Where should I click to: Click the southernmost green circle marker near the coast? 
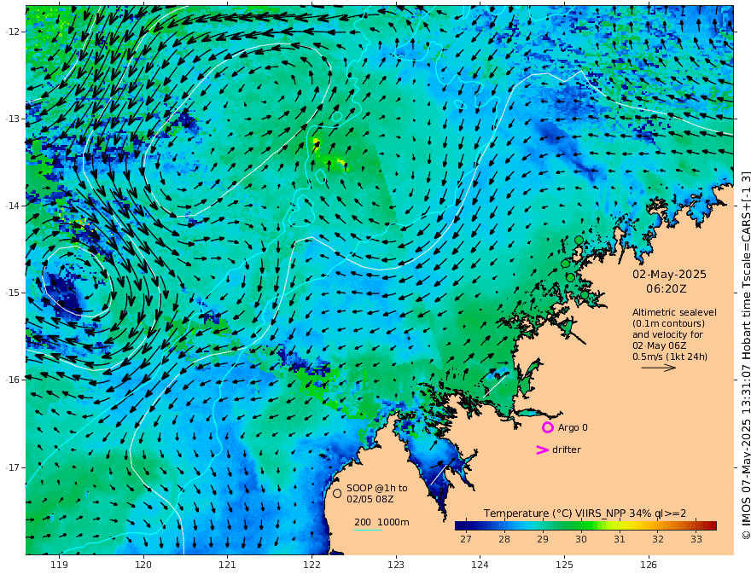[x=585, y=295]
